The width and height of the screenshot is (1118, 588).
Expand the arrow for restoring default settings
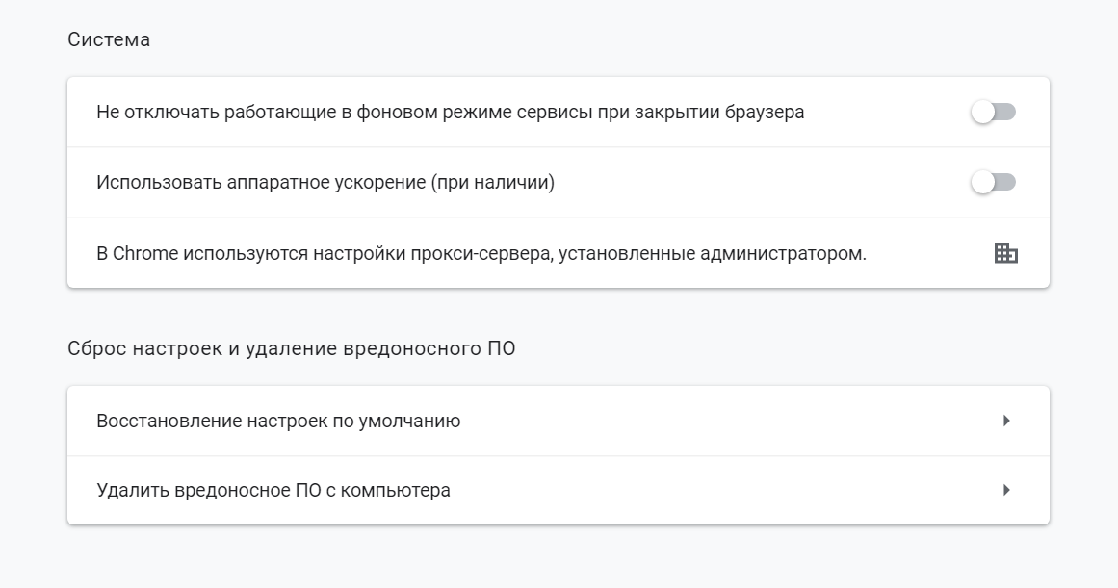coord(1006,421)
